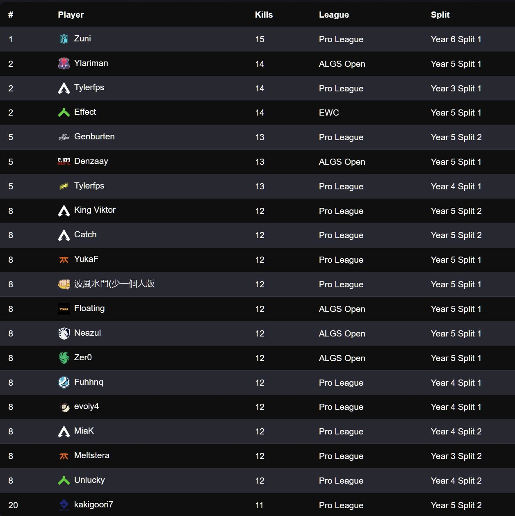Open the Meltstera player name link

click(x=92, y=455)
